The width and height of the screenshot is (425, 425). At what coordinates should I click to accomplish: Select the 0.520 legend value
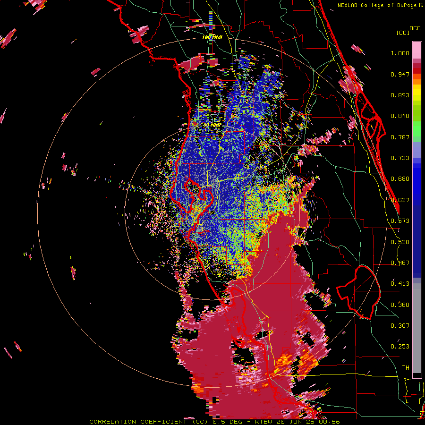pyautogui.click(x=400, y=242)
